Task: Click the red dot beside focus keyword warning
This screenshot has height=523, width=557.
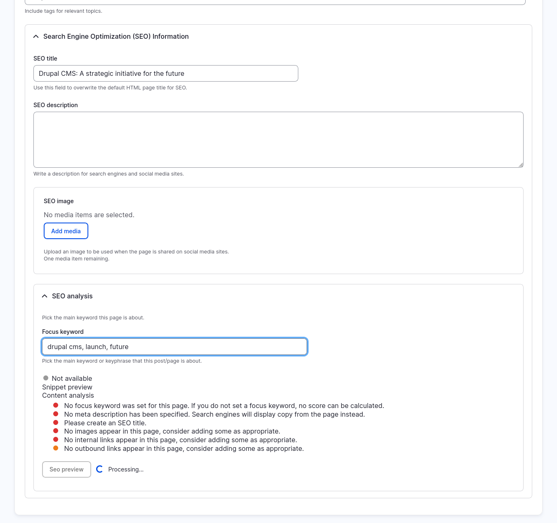Action: 56,405
